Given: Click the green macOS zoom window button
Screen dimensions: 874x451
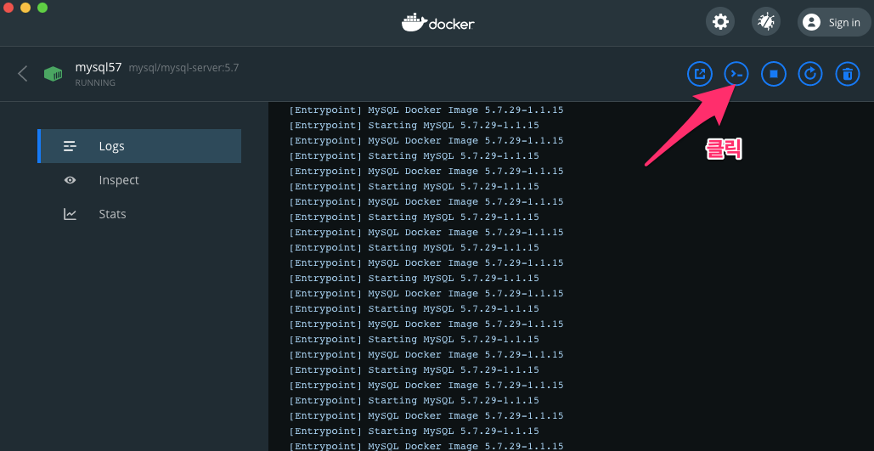Looking at the screenshot, I should (x=42, y=8).
